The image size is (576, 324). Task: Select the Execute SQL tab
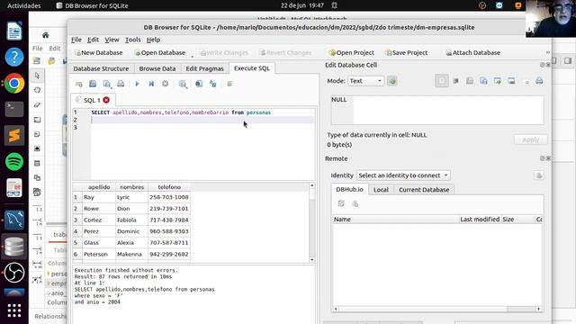point(252,68)
